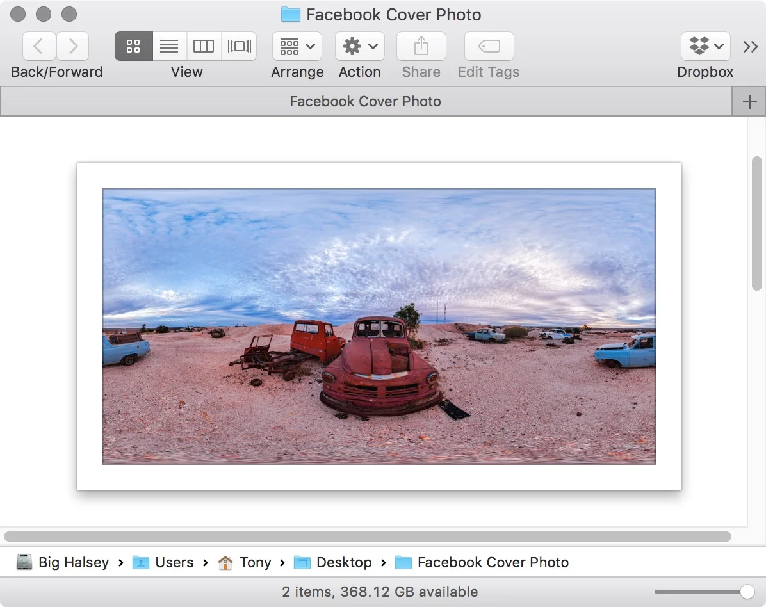This screenshot has width=766, height=607.
Task: Open a new tab with the plus button
Action: point(749,101)
